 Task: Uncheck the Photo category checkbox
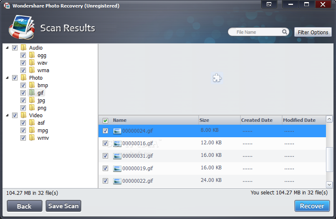coord(15,78)
